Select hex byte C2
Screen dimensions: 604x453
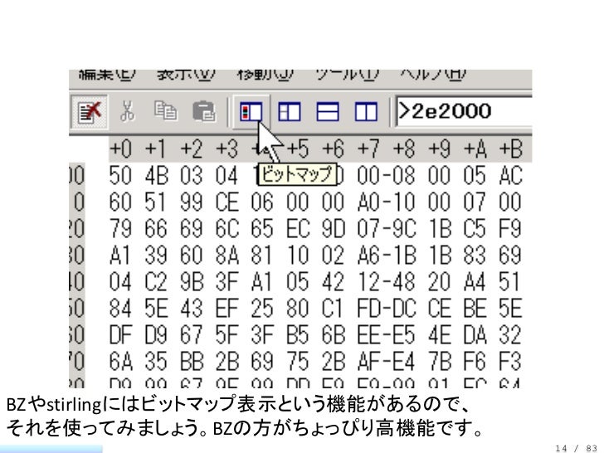tap(156, 281)
